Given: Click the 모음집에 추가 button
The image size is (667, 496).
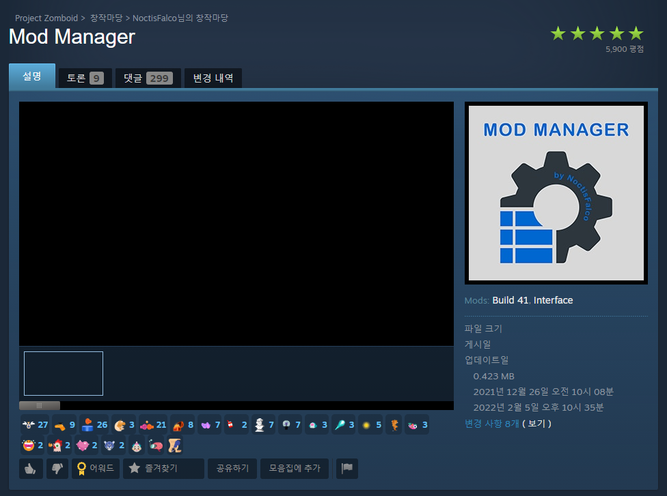Looking at the screenshot, I should point(295,469).
